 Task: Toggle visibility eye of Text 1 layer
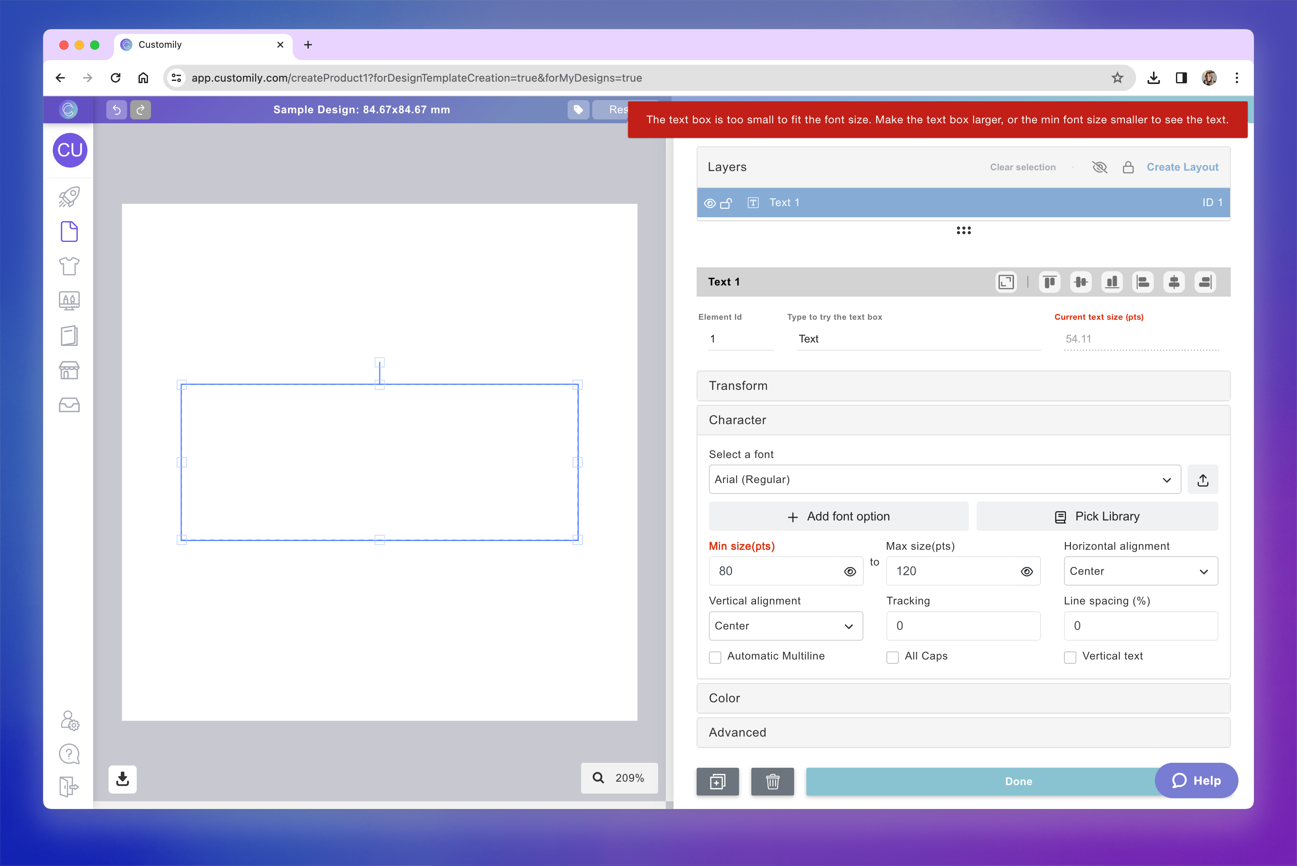click(710, 203)
